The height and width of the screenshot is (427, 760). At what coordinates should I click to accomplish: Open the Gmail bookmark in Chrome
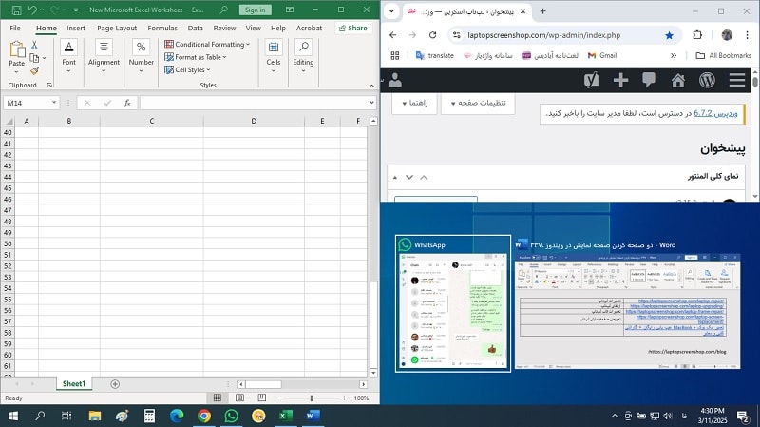602,55
